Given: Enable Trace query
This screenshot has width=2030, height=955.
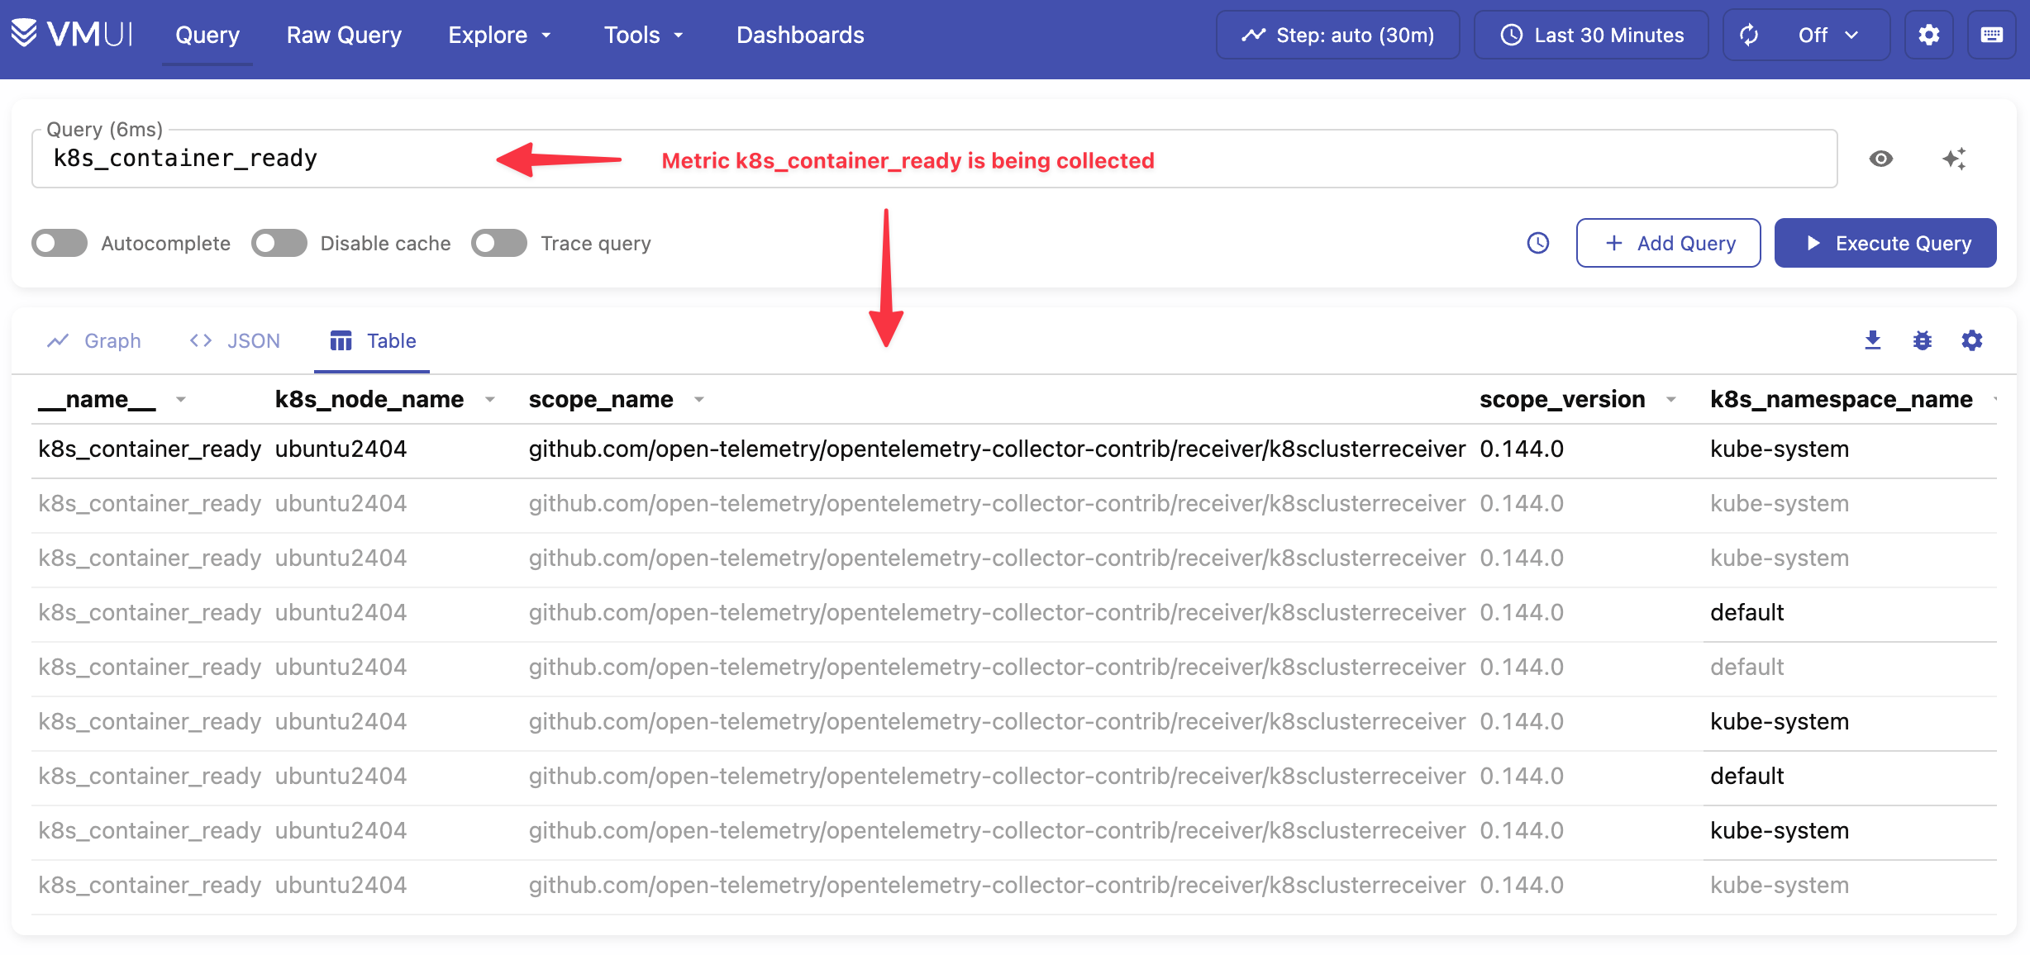Looking at the screenshot, I should (499, 243).
